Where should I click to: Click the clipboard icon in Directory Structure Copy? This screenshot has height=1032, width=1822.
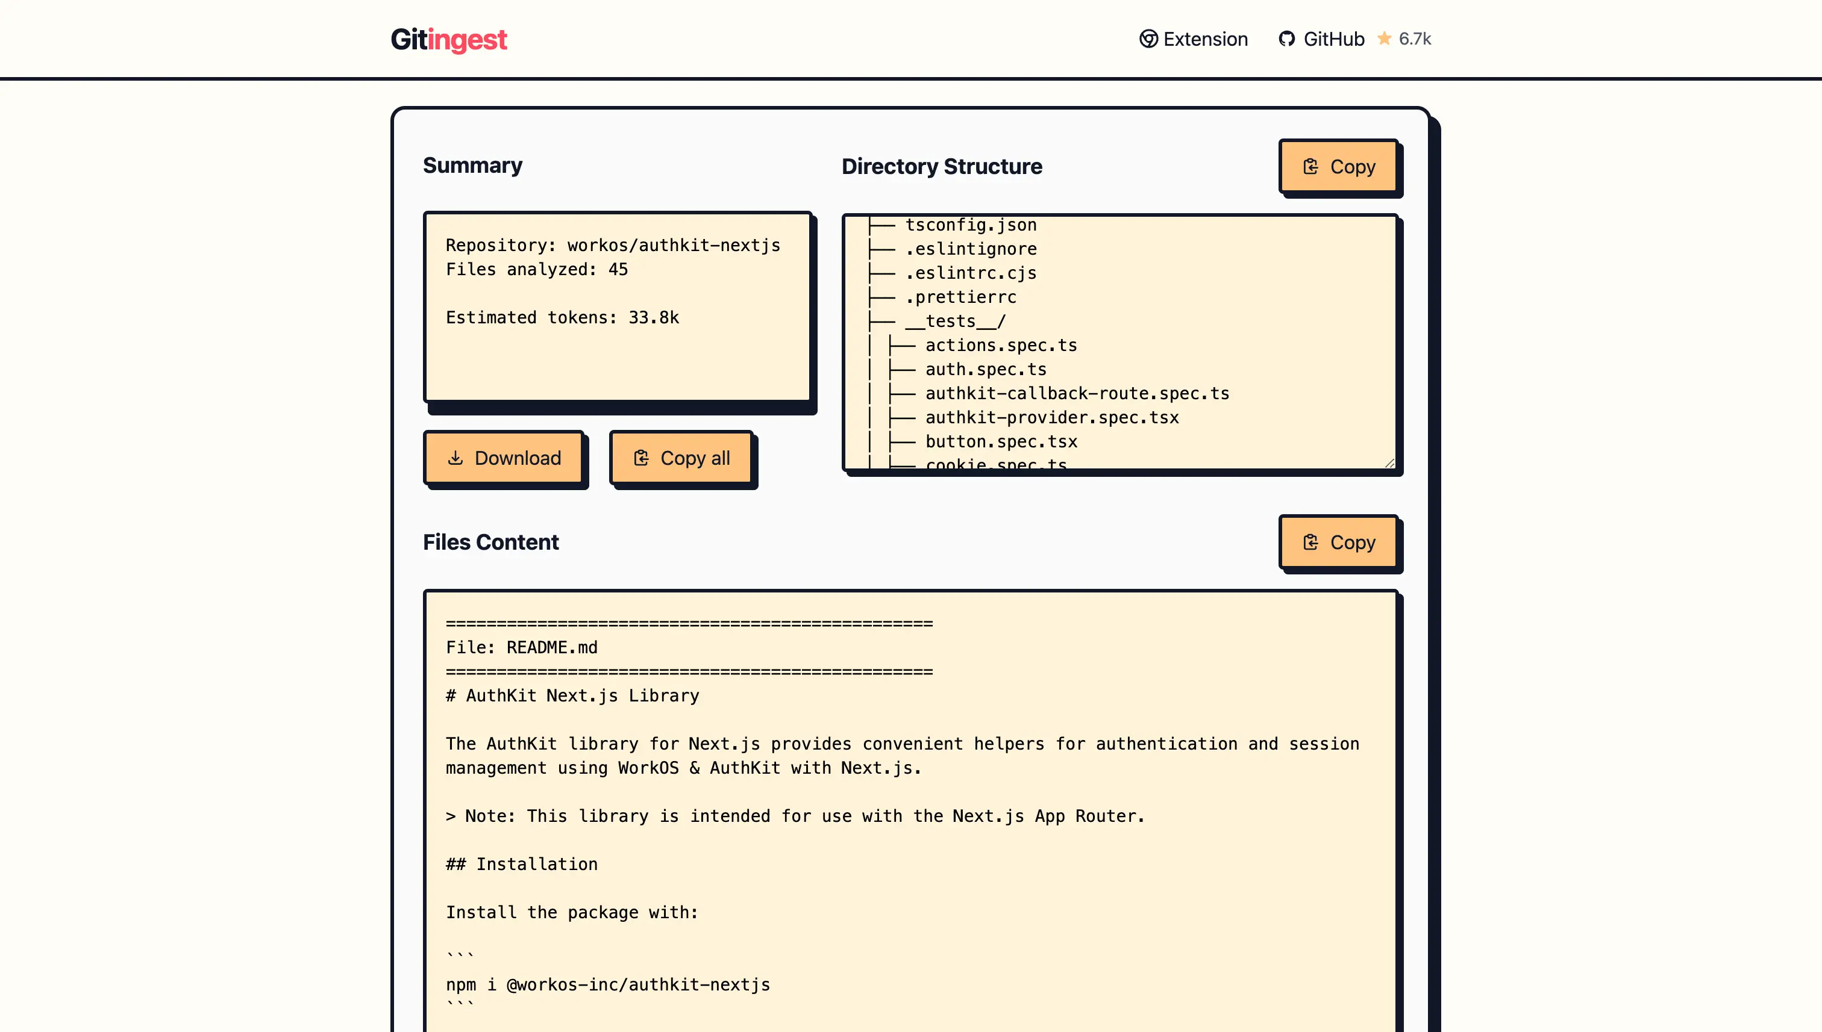pos(1310,167)
